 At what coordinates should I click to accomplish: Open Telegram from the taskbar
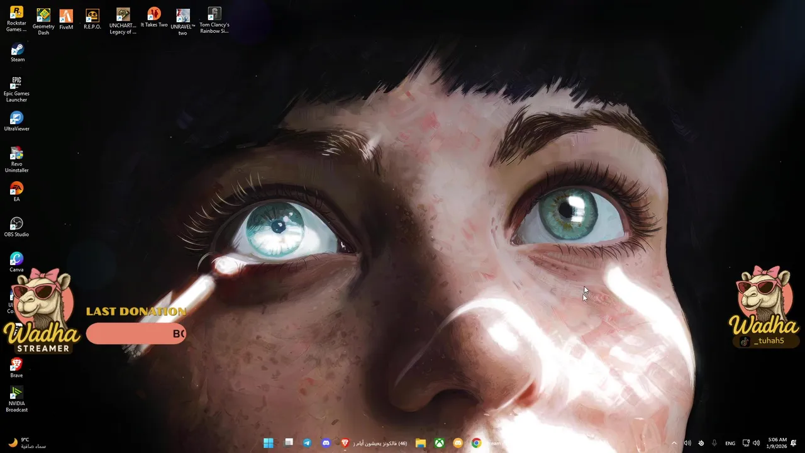[x=307, y=443]
